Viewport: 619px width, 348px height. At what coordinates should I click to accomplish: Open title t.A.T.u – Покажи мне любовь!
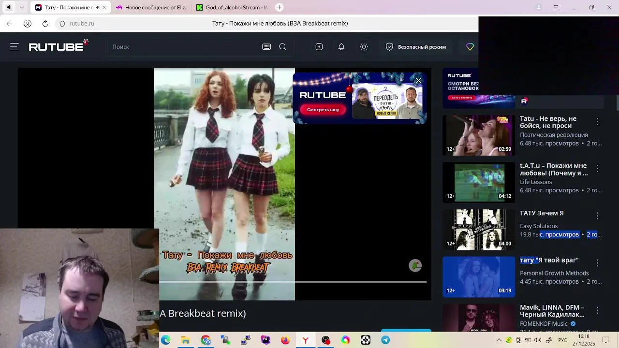pyautogui.click(x=554, y=169)
